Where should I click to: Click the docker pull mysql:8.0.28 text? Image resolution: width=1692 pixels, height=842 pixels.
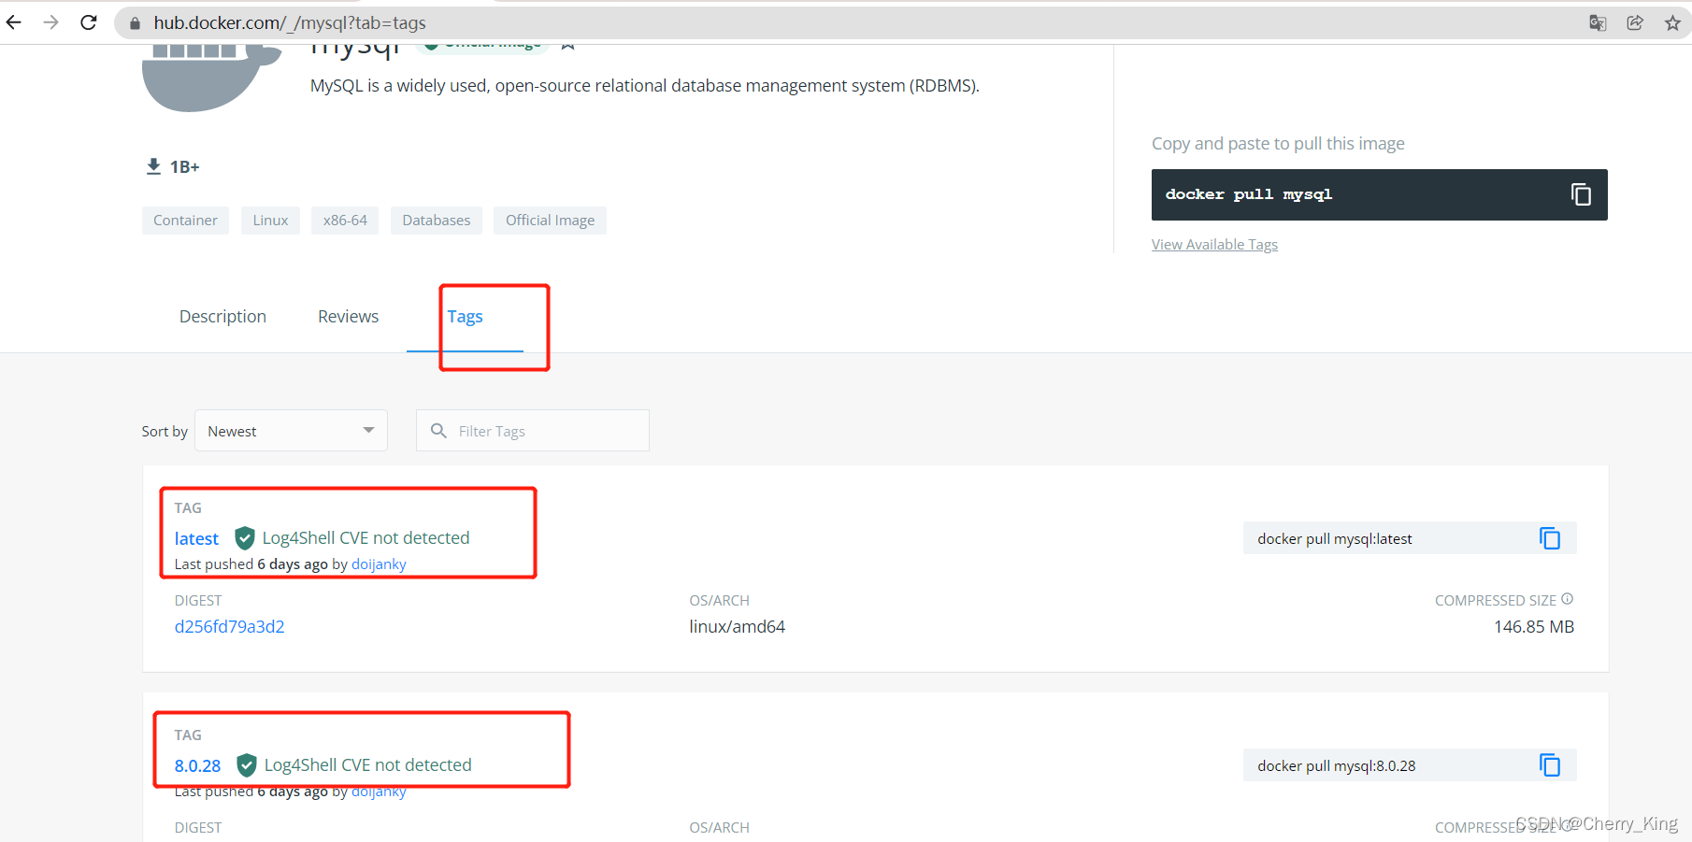1336,766
